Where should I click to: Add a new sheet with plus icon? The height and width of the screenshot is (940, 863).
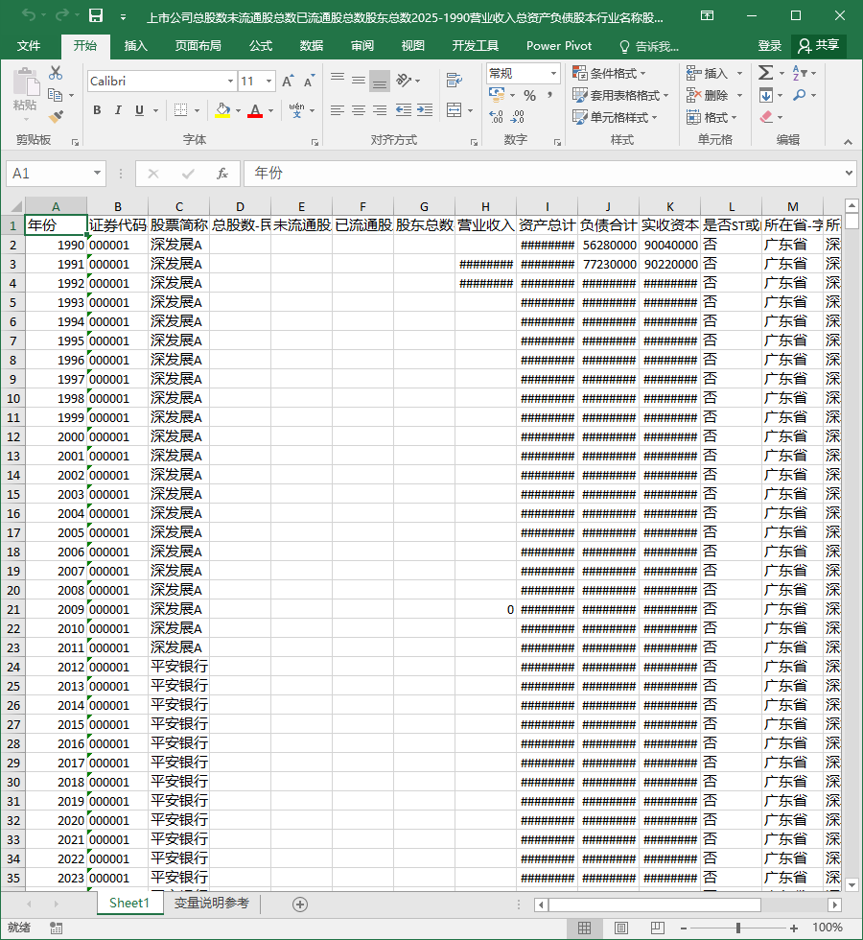click(300, 904)
